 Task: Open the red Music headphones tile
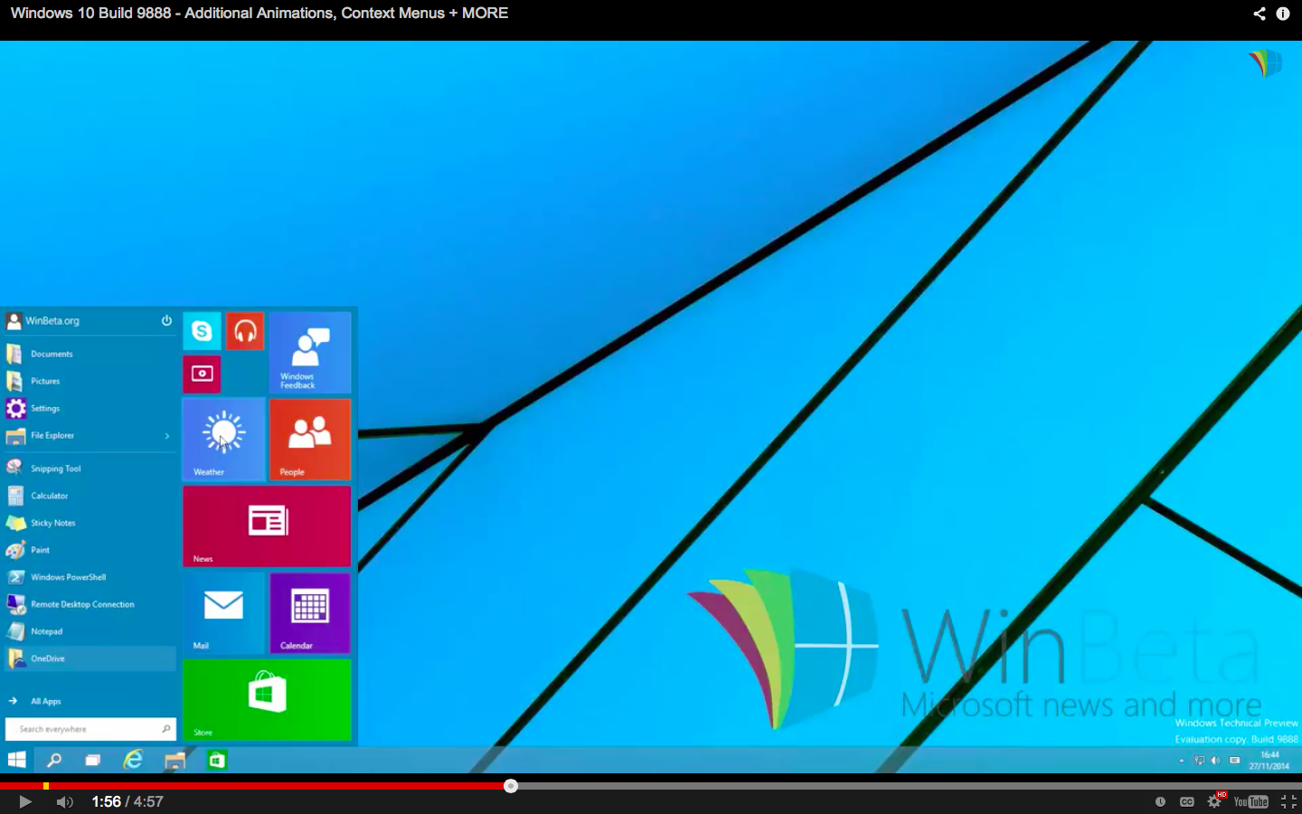point(245,331)
